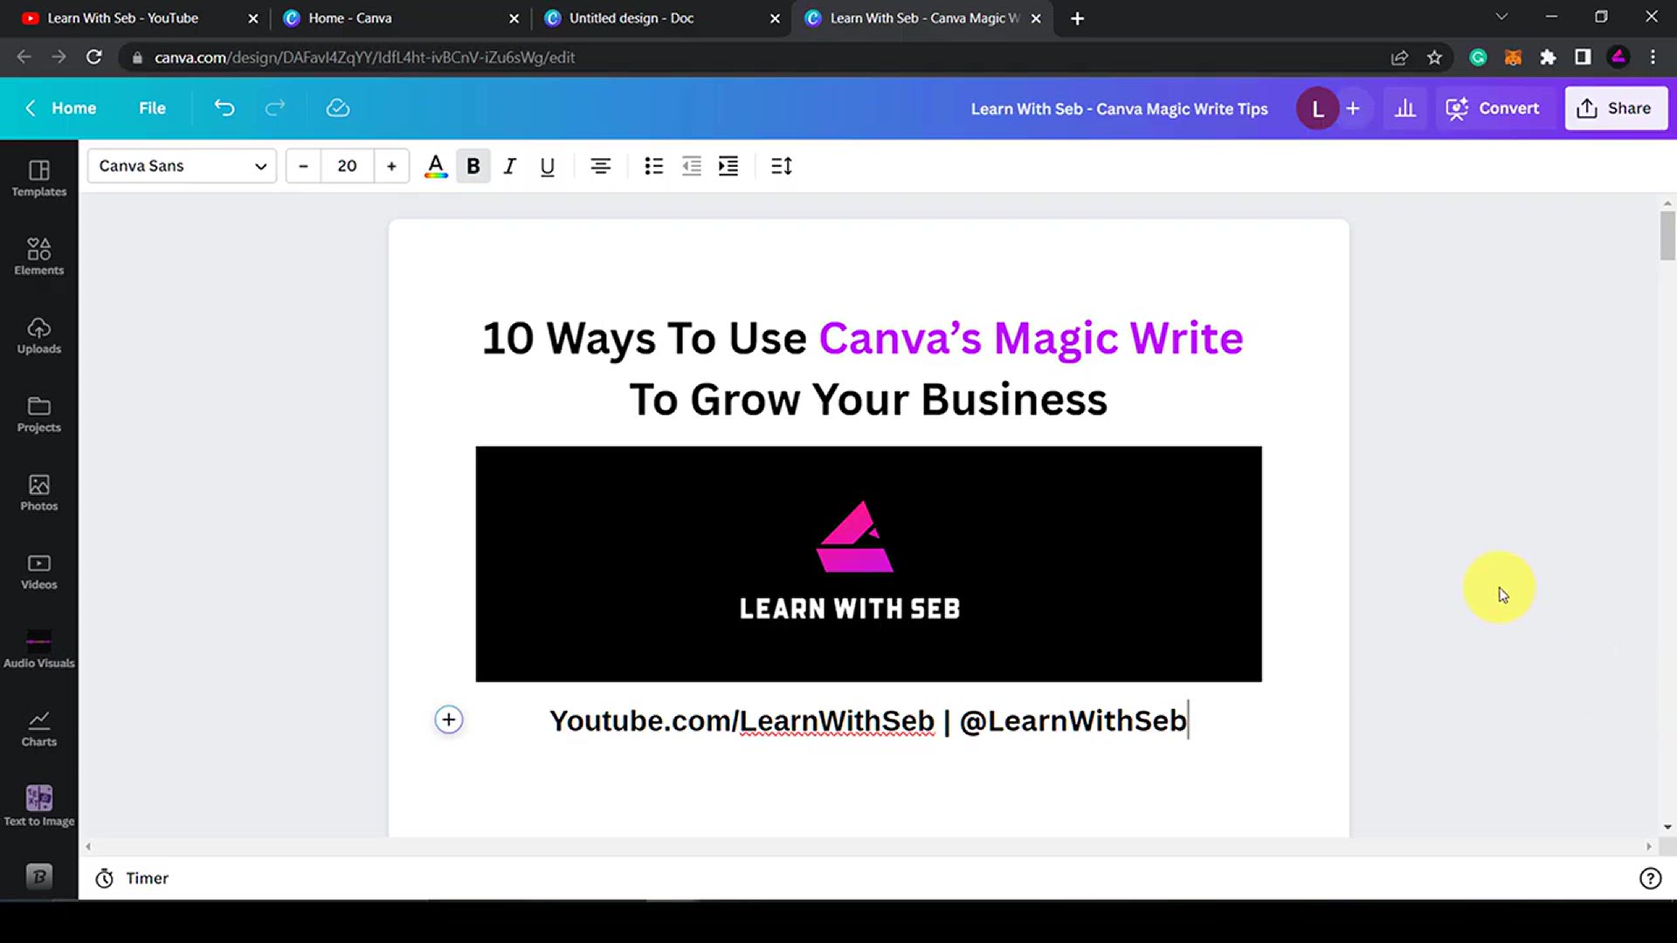Viewport: 1677px width, 943px height.
Task: Toggle the bulleted list
Action: click(x=653, y=166)
